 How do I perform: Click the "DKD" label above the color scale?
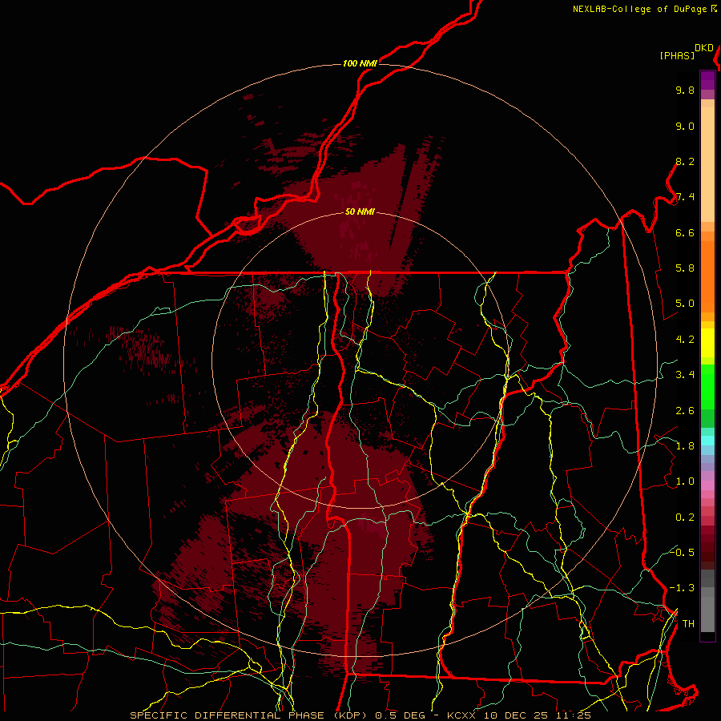coord(704,48)
